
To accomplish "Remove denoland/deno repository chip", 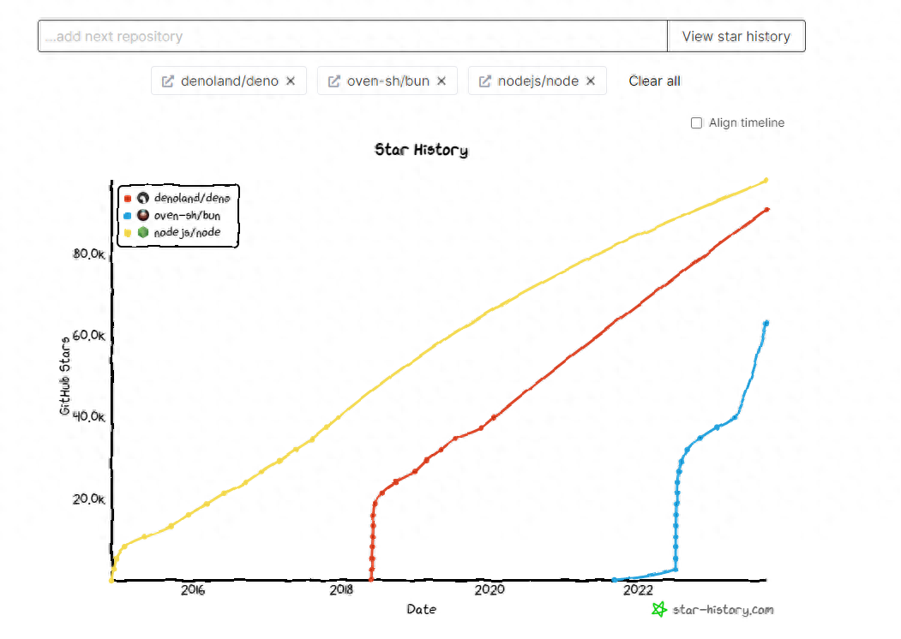I will [291, 81].
